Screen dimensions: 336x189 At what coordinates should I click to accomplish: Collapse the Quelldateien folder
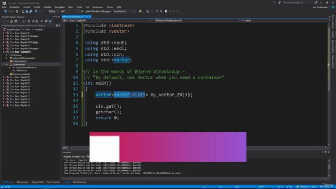(7, 64)
